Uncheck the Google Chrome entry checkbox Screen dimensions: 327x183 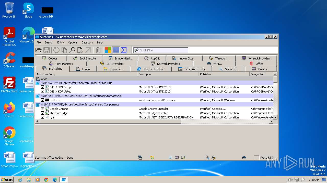click(x=43, y=109)
